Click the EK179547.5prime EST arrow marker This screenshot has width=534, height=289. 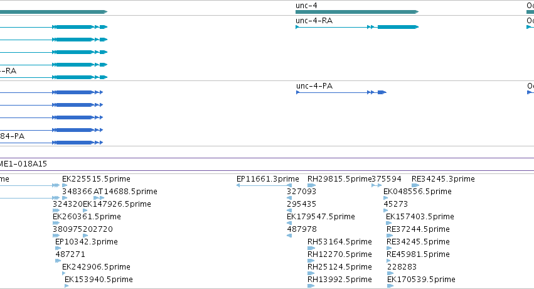click(289, 223)
